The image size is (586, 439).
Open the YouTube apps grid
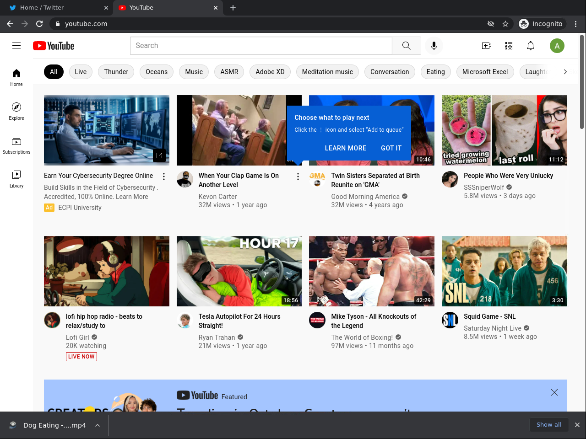(x=509, y=46)
